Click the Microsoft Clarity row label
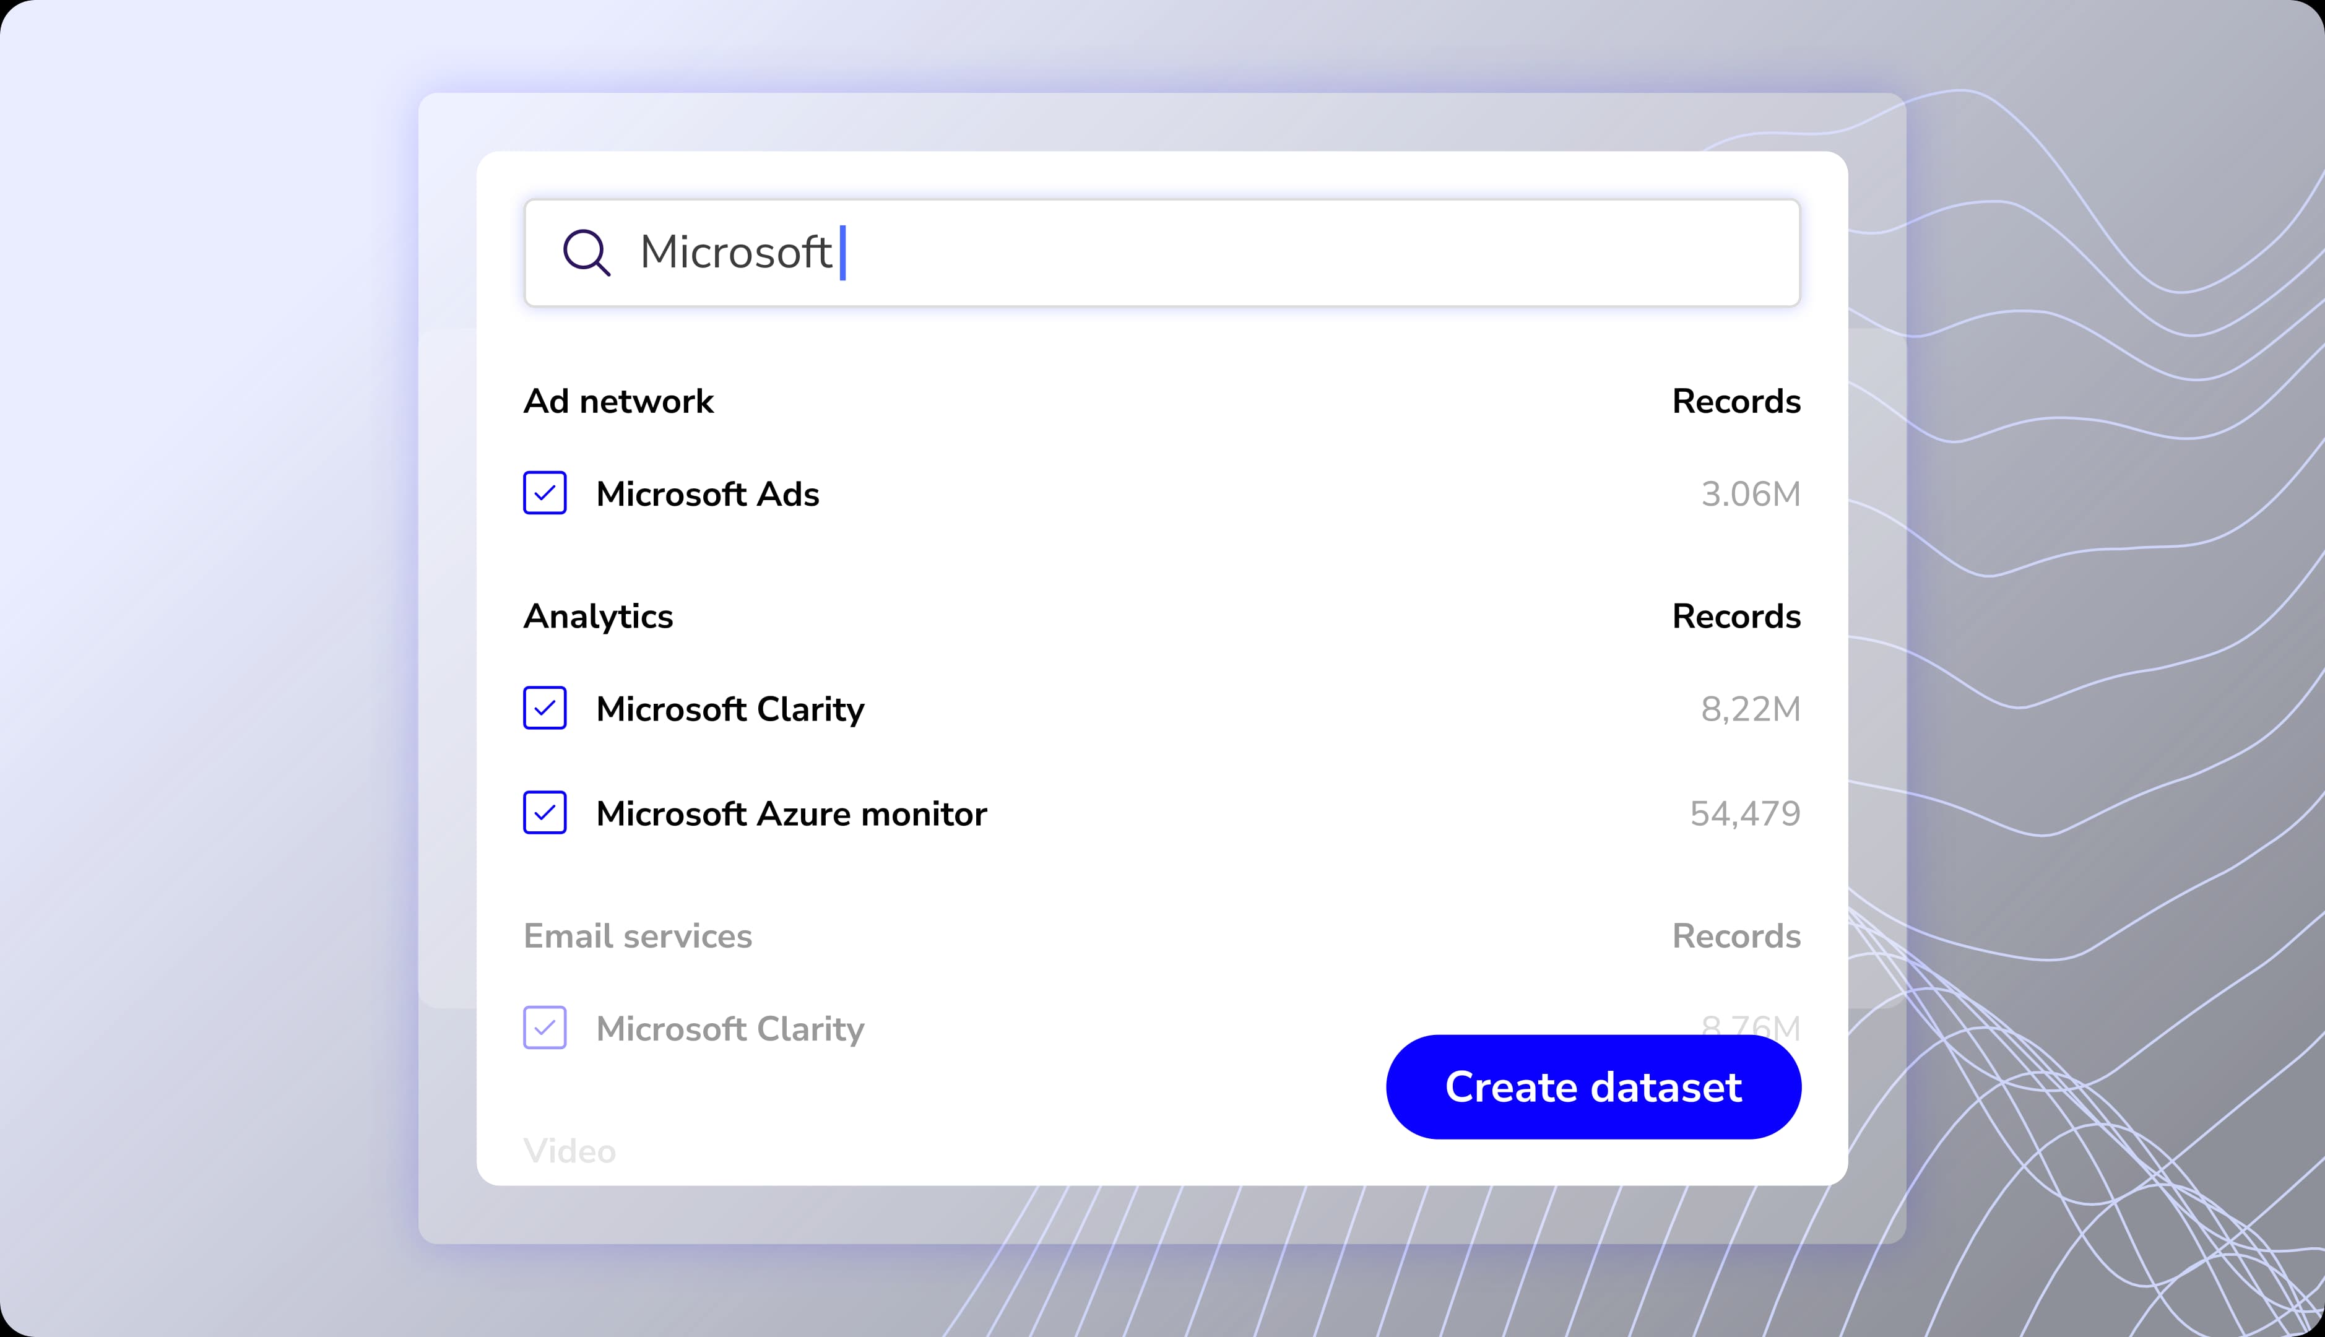2325x1337 pixels. click(730, 708)
